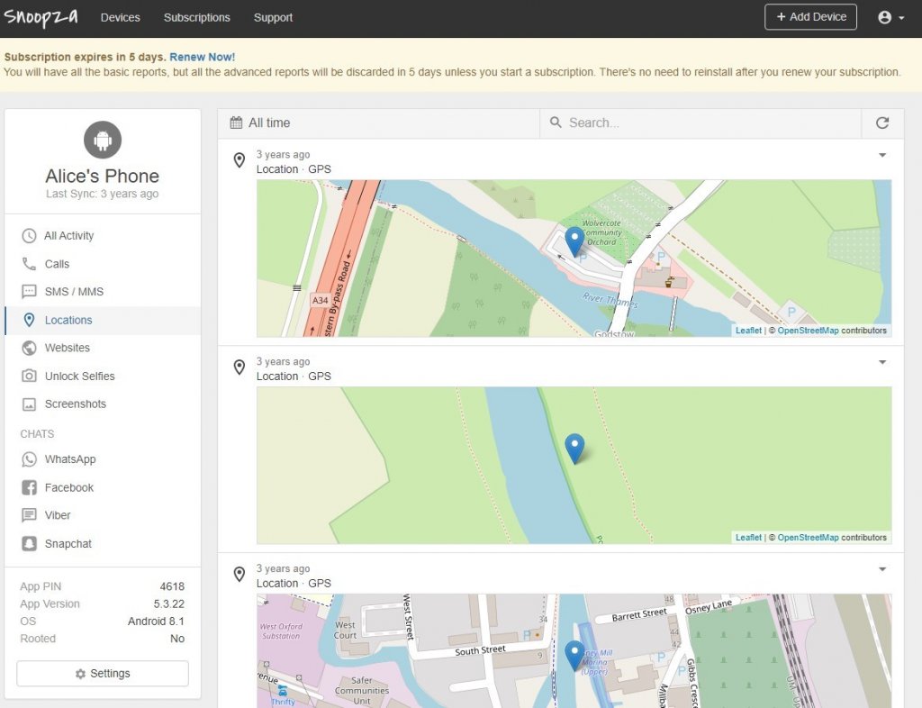Viewport: 922px width, 708px height.
Task: Click the blue marker on the riverside green map
Action: pos(574,449)
